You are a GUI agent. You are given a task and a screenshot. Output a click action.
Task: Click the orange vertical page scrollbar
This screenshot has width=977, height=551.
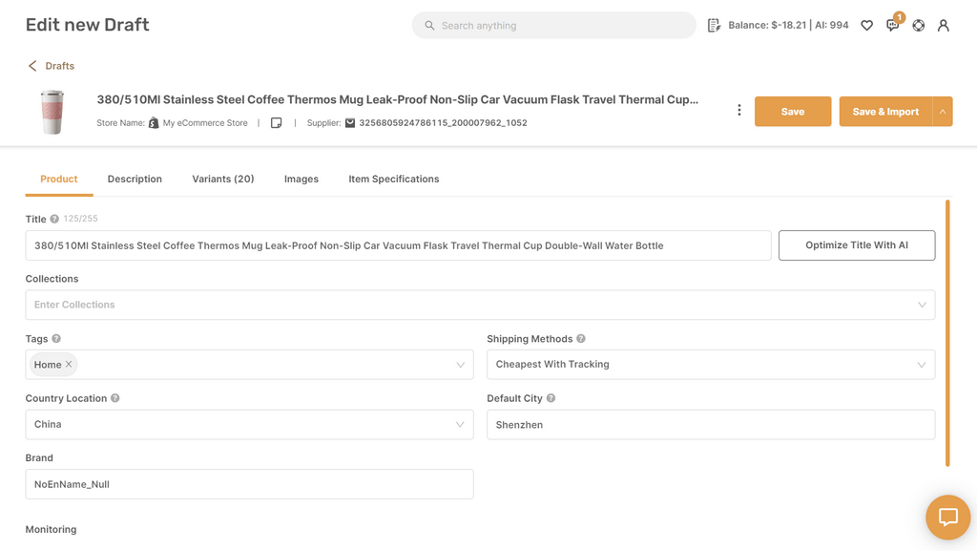[x=947, y=333]
